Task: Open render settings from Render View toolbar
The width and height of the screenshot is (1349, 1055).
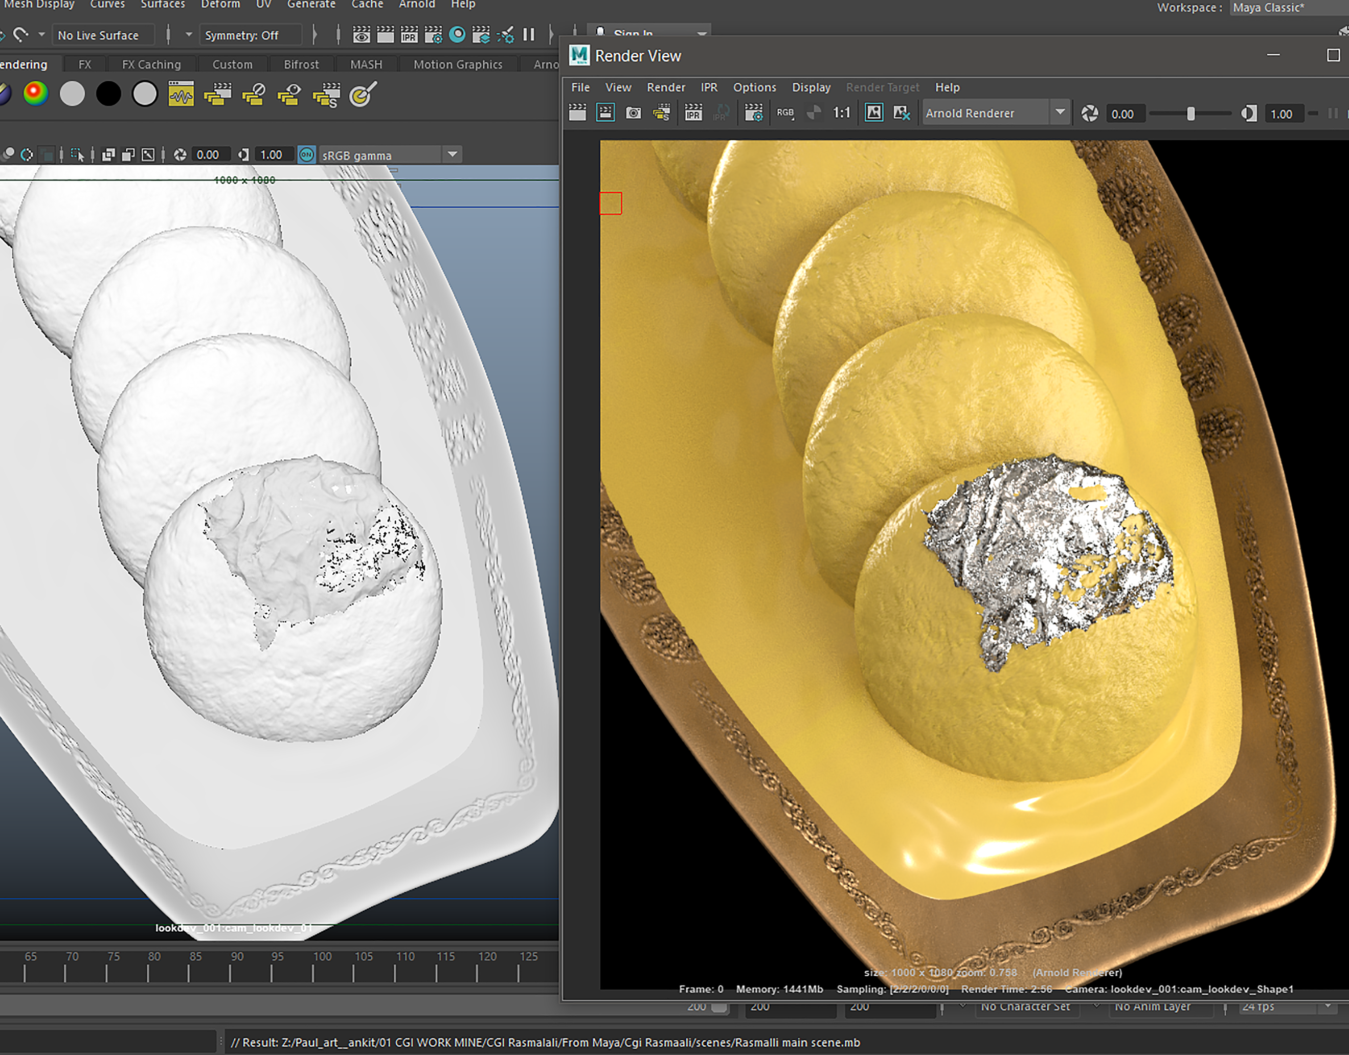Action: pyautogui.click(x=753, y=113)
